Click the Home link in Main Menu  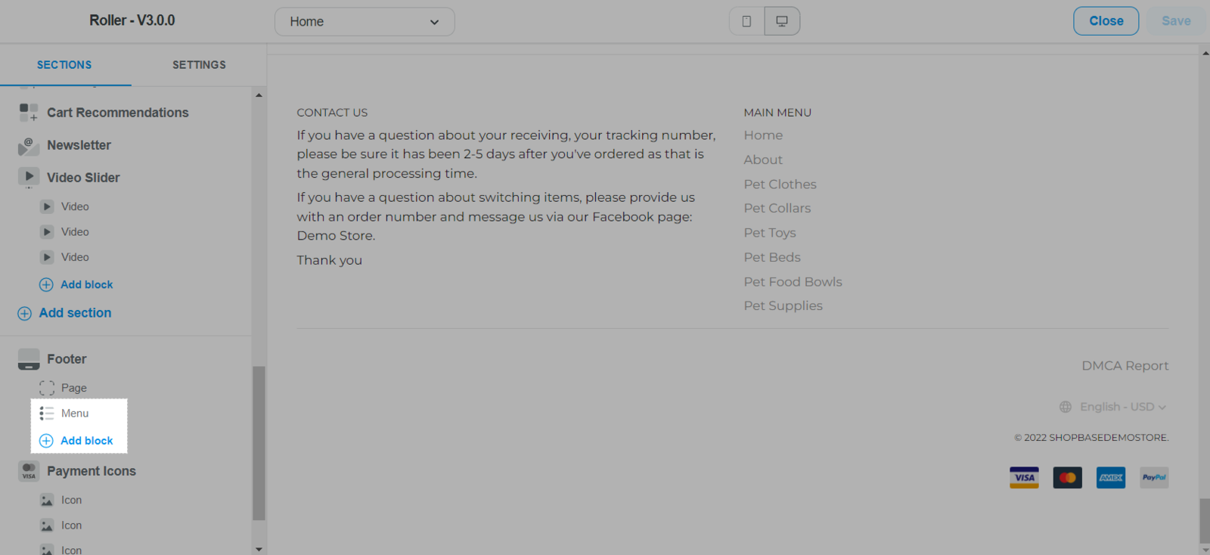pos(763,135)
